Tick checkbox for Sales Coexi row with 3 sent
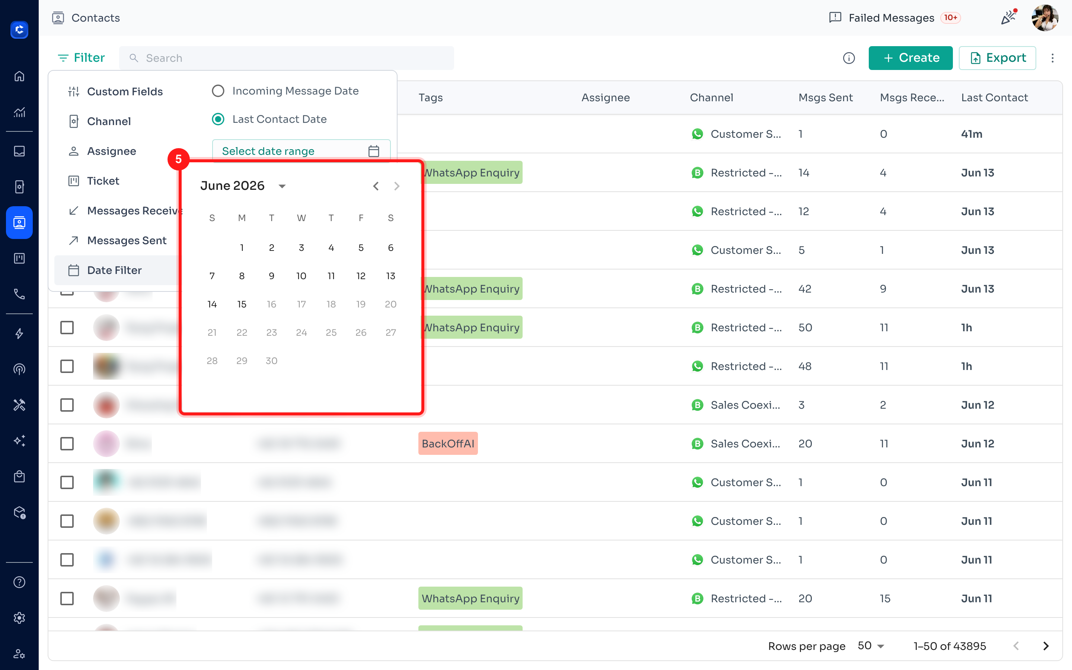Viewport: 1072px width, 670px height. pos(67,405)
